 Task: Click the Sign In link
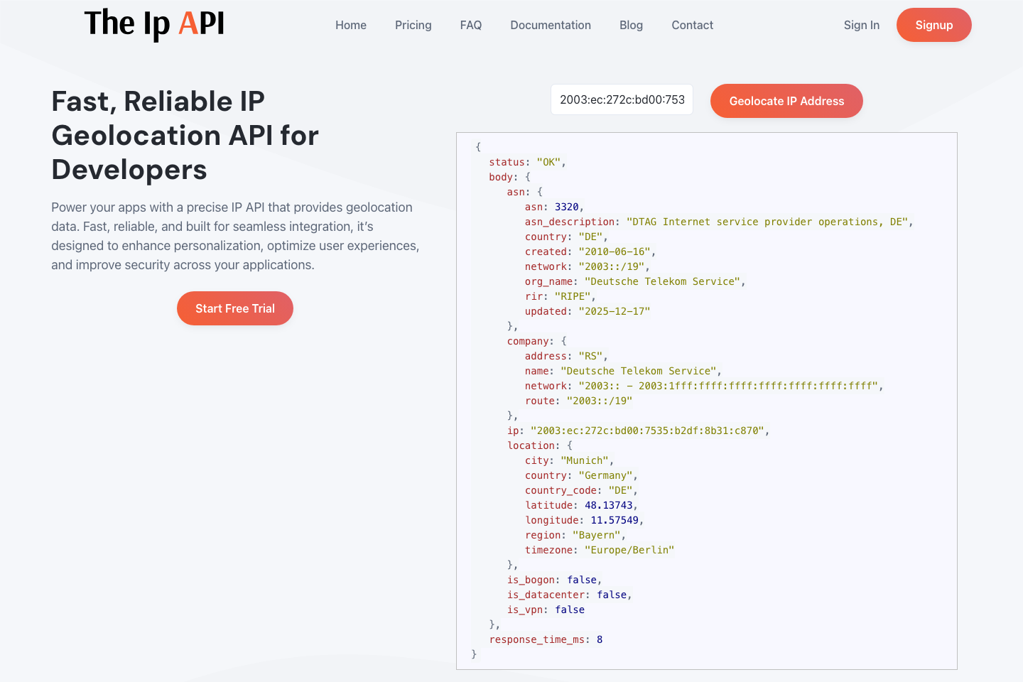click(861, 25)
